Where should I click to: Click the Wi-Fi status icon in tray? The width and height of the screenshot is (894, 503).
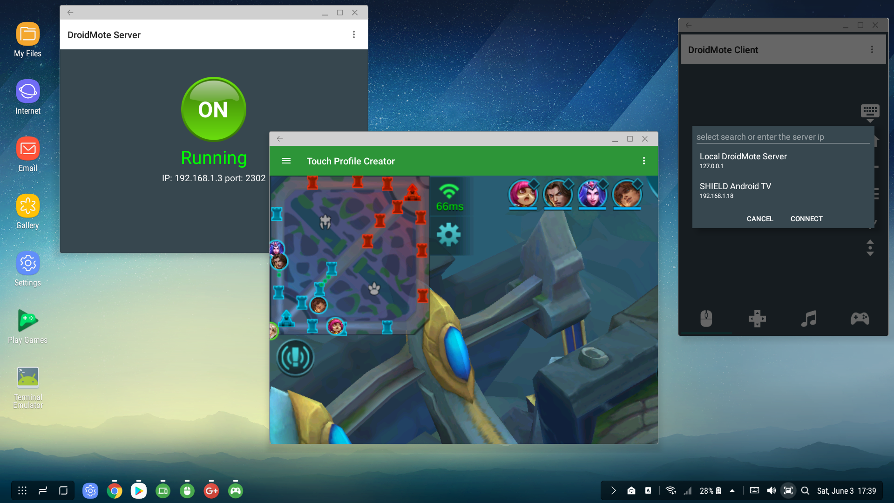(670, 490)
